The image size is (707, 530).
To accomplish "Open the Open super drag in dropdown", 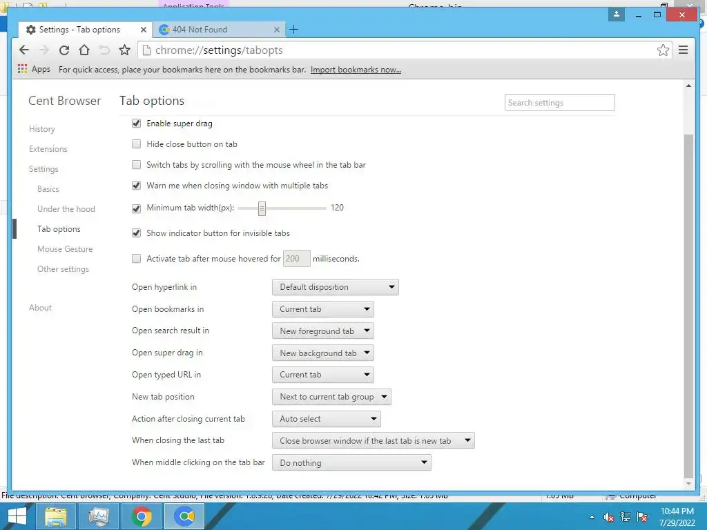I will pos(323,353).
